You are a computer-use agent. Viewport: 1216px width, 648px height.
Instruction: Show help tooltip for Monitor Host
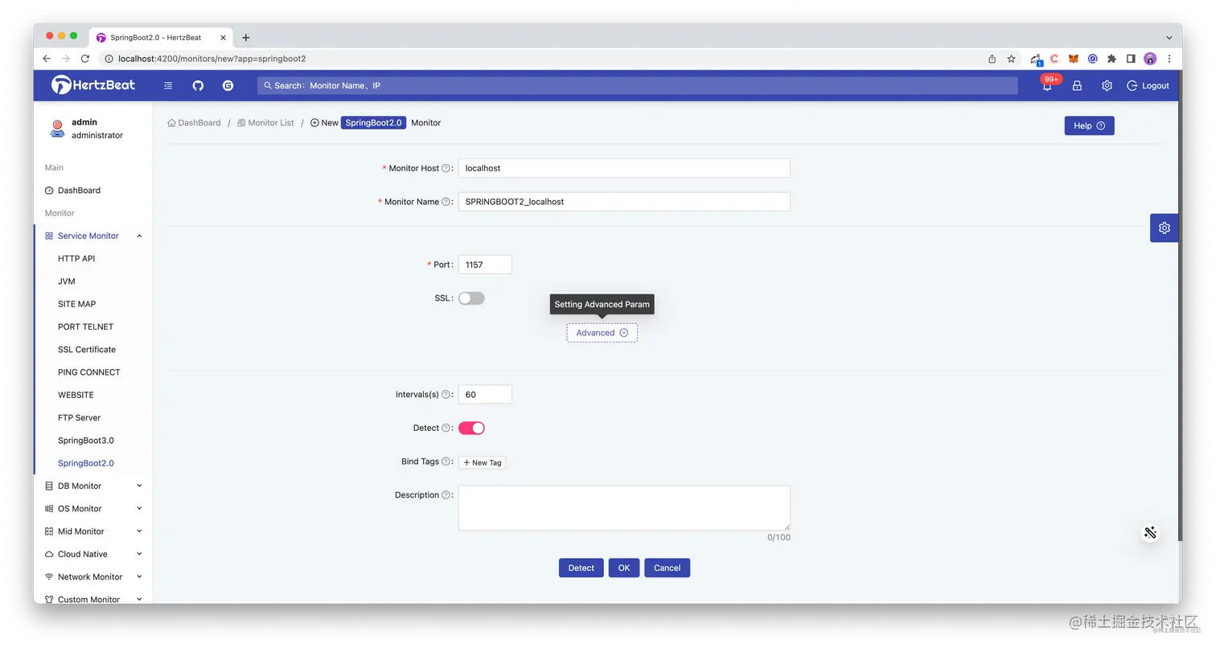[x=446, y=168]
